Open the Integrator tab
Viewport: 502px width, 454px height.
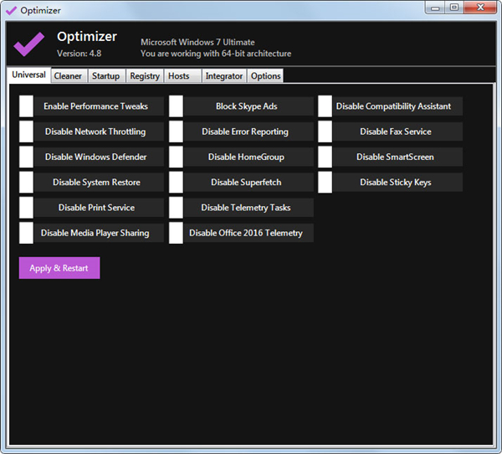coord(224,76)
